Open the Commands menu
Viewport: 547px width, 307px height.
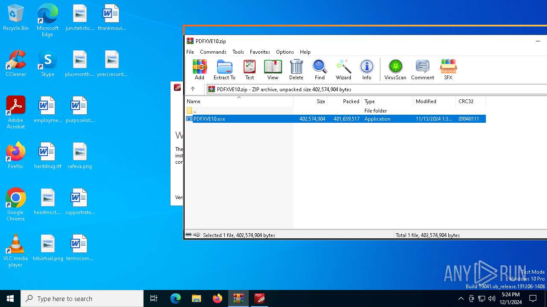213,52
